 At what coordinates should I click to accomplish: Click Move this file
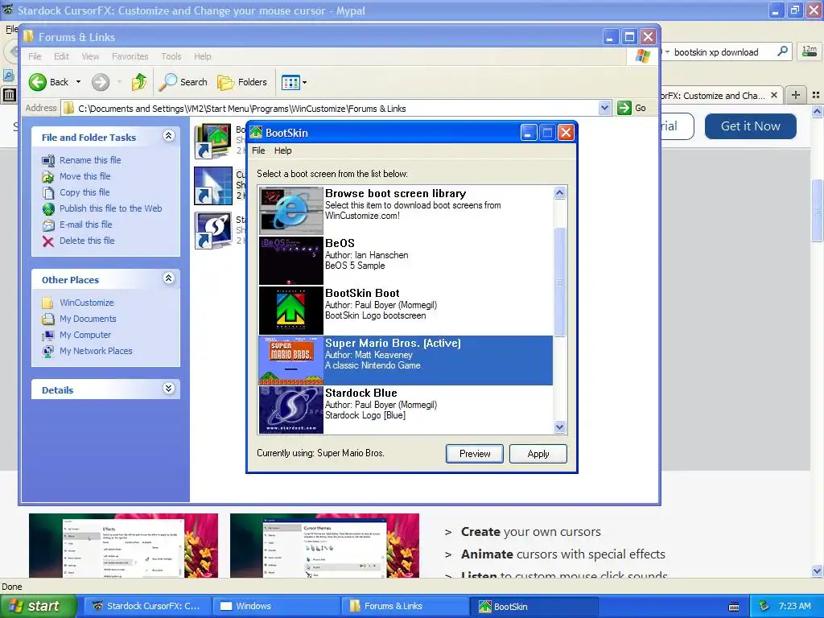click(x=84, y=176)
